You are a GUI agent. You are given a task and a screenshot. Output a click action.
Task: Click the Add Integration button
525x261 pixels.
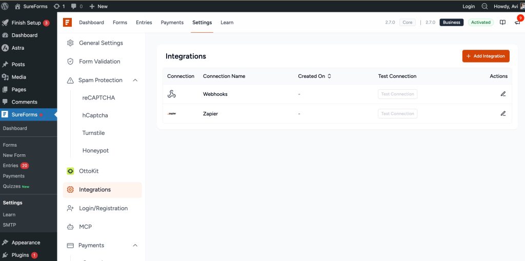click(486, 56)
